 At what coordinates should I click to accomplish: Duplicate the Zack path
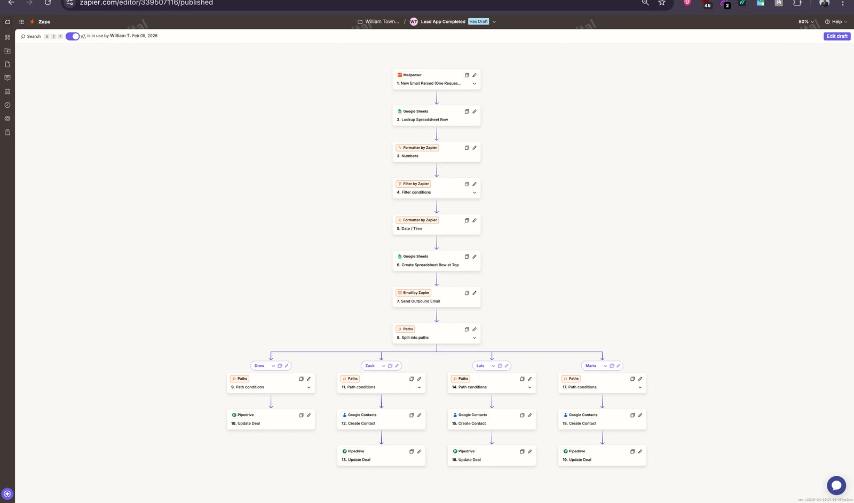click(x=390, y=366)
